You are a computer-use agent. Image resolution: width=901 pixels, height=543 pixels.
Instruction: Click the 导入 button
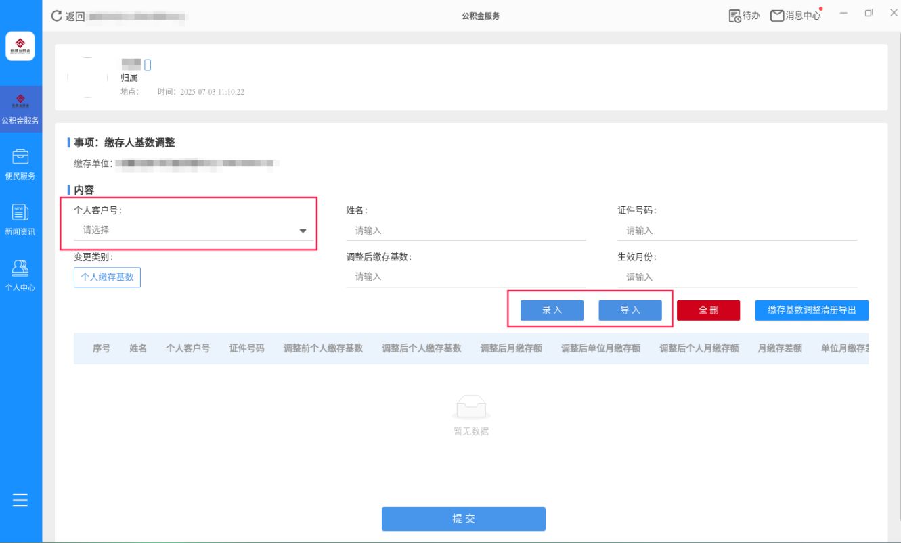point(630,310)
